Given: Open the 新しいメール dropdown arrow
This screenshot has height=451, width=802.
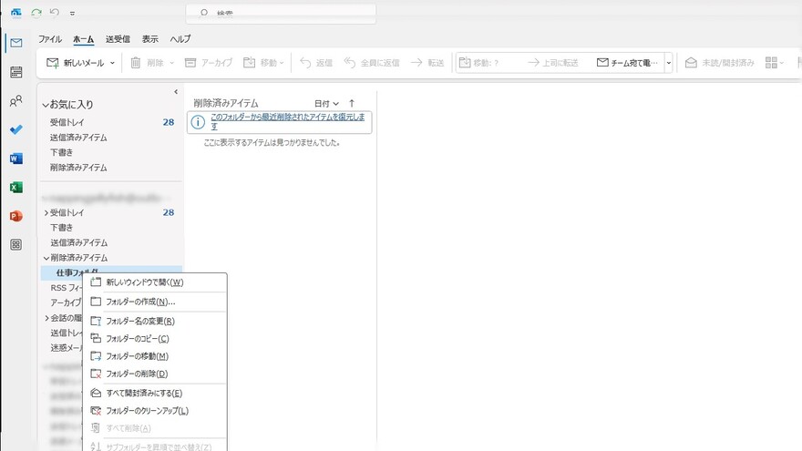Looking at the screenshot, I should coord(112,63).
